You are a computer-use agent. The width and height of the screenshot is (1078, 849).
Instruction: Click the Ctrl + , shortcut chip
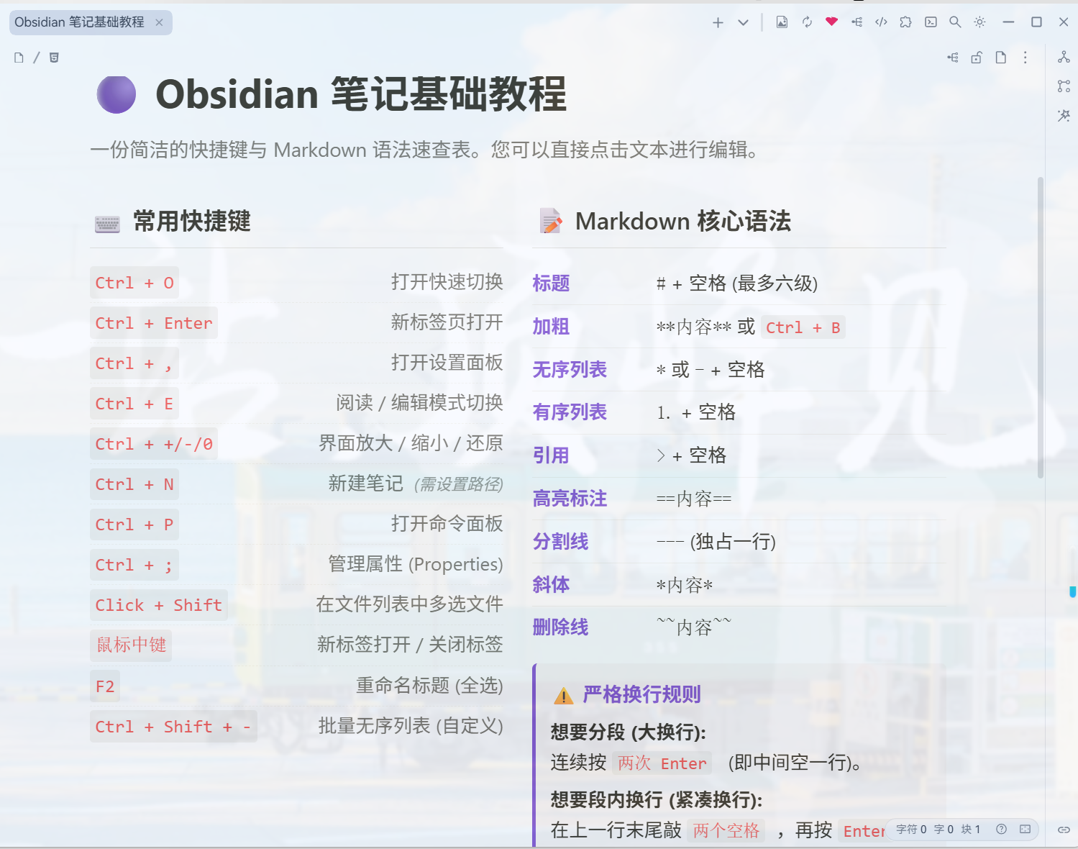pos(134,363)
